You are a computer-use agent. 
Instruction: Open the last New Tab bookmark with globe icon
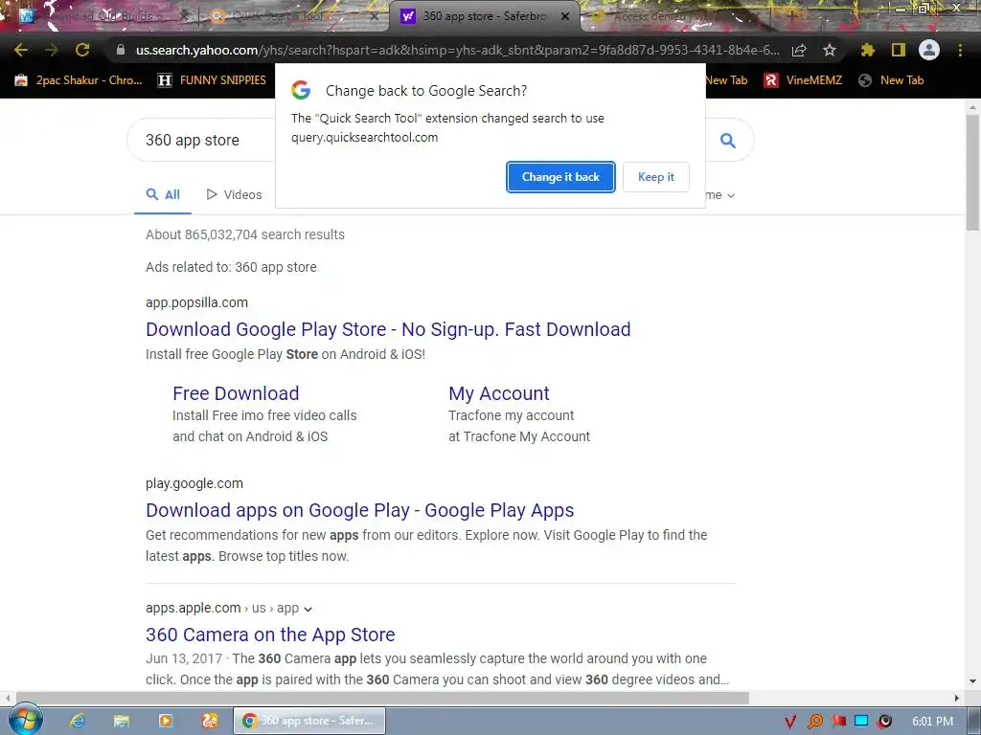click(x=891, y=80)
